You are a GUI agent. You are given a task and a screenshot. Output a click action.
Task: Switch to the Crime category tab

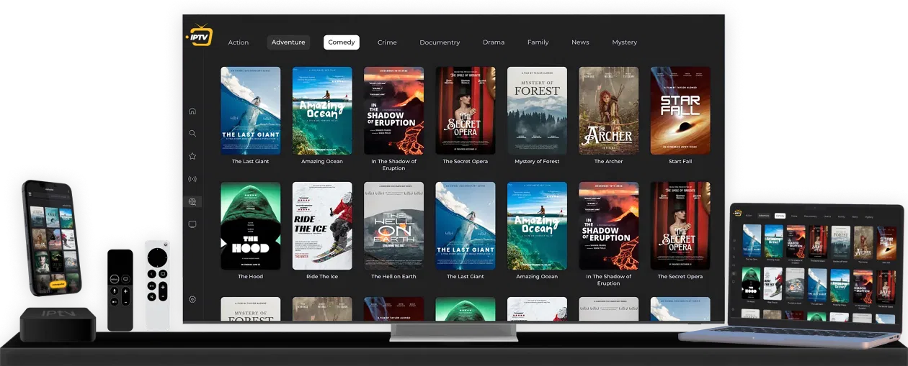coord(387,42)
